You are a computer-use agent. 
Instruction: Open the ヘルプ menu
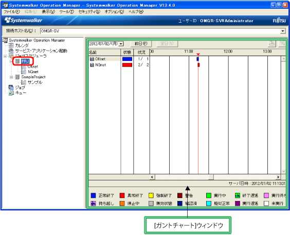coord(136,12)
